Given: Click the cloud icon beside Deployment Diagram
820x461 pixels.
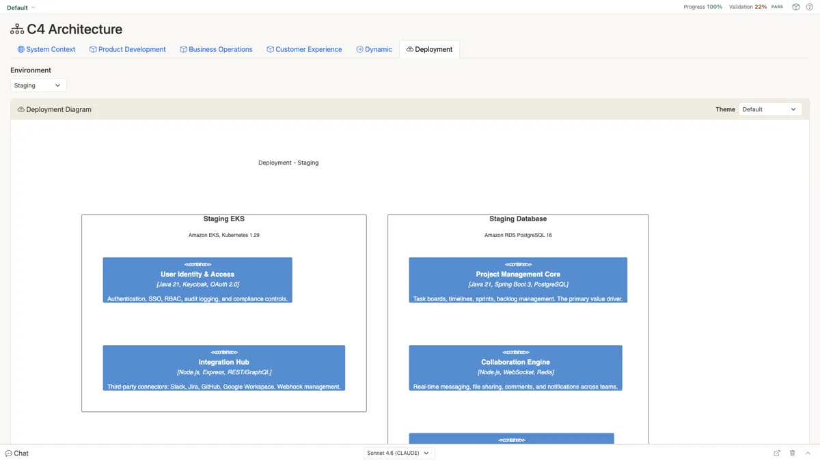Looking at the screenshot, I should [21, 109].
